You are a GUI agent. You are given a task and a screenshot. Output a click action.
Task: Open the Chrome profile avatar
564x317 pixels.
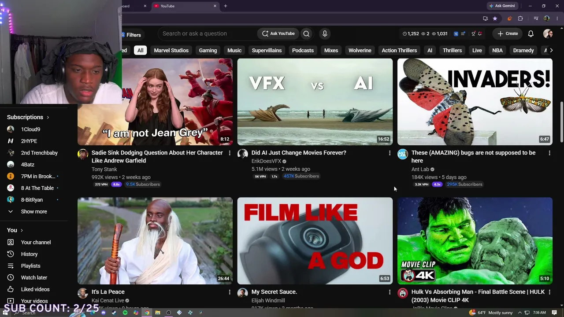click(546, 18)
